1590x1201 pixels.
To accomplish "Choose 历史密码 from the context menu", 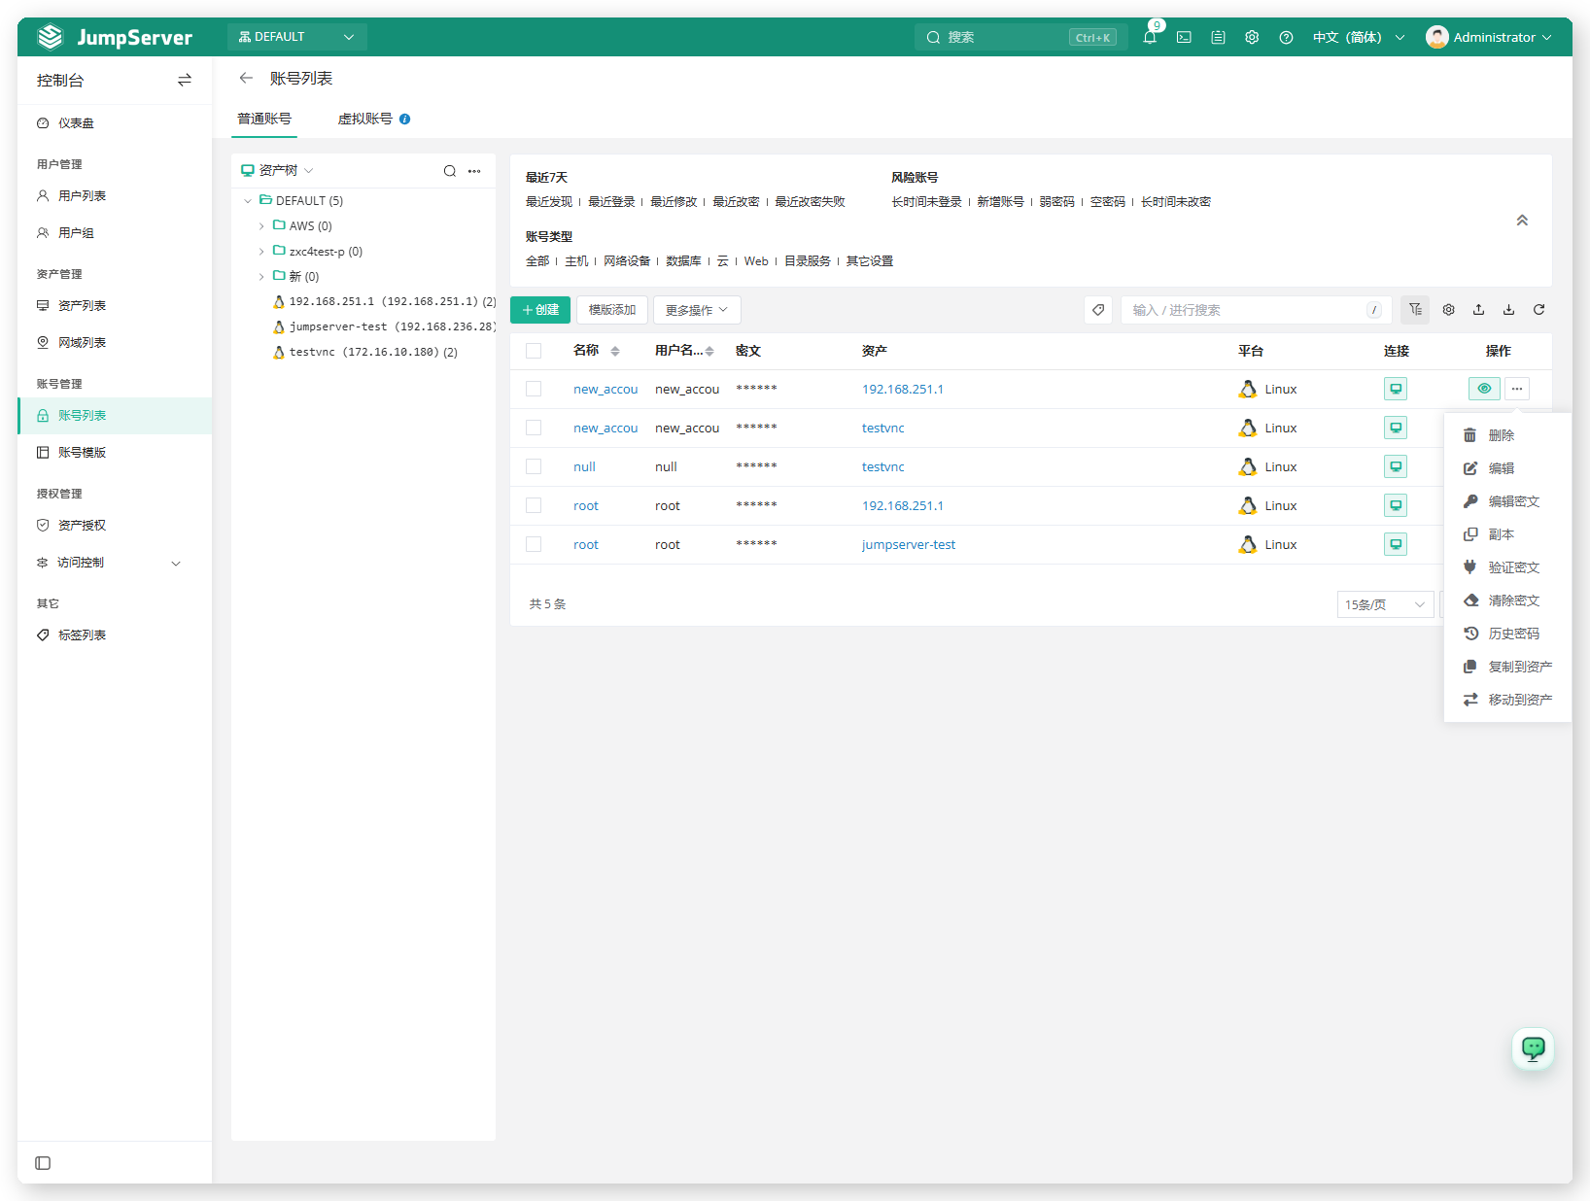I will (1507, 634).
